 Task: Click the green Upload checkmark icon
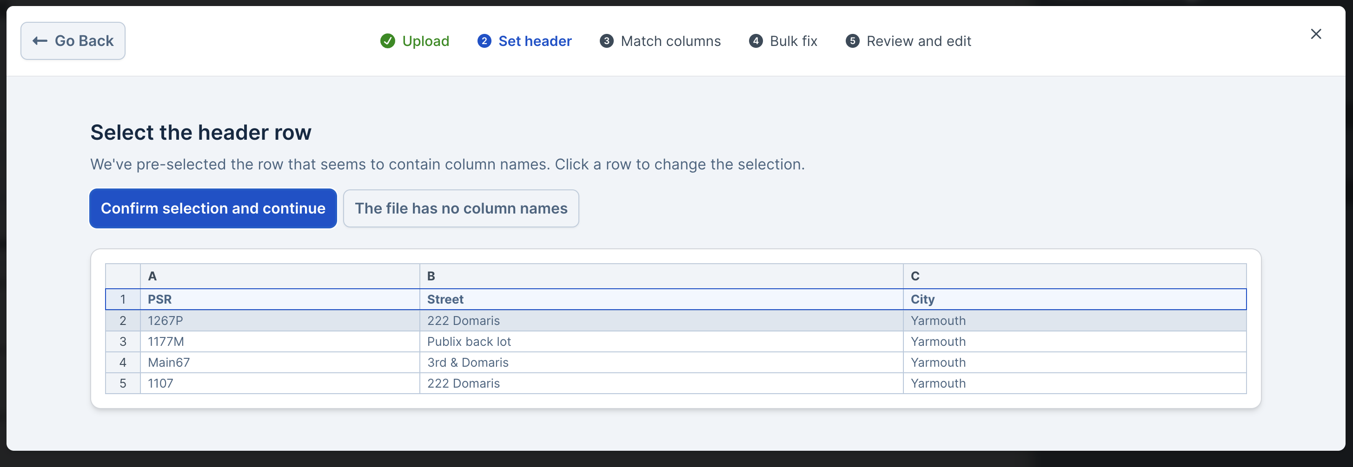[x=388, y=41]
